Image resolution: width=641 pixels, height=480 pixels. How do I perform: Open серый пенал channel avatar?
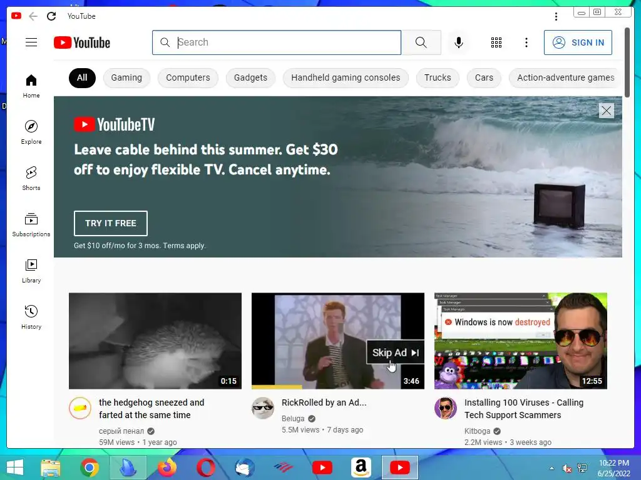(79, 408)
